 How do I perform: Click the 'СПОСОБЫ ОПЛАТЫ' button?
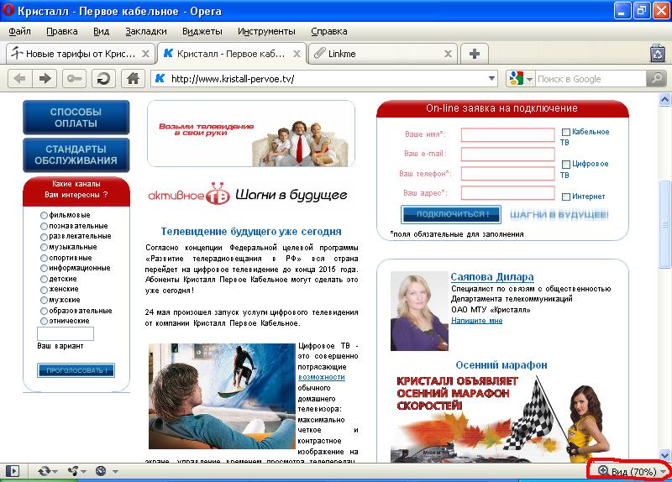point(76,118)
